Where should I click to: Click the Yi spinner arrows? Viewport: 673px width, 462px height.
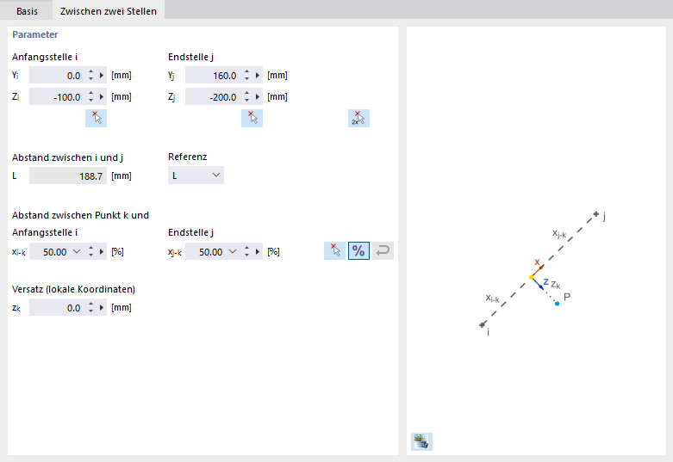[x=90, y=76]
